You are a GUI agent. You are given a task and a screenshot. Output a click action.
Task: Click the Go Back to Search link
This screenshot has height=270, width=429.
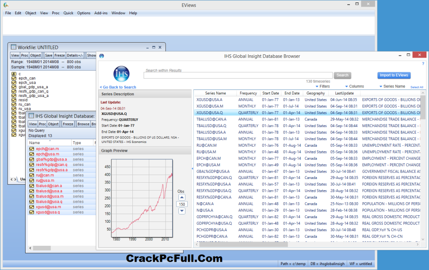(118, 87)
